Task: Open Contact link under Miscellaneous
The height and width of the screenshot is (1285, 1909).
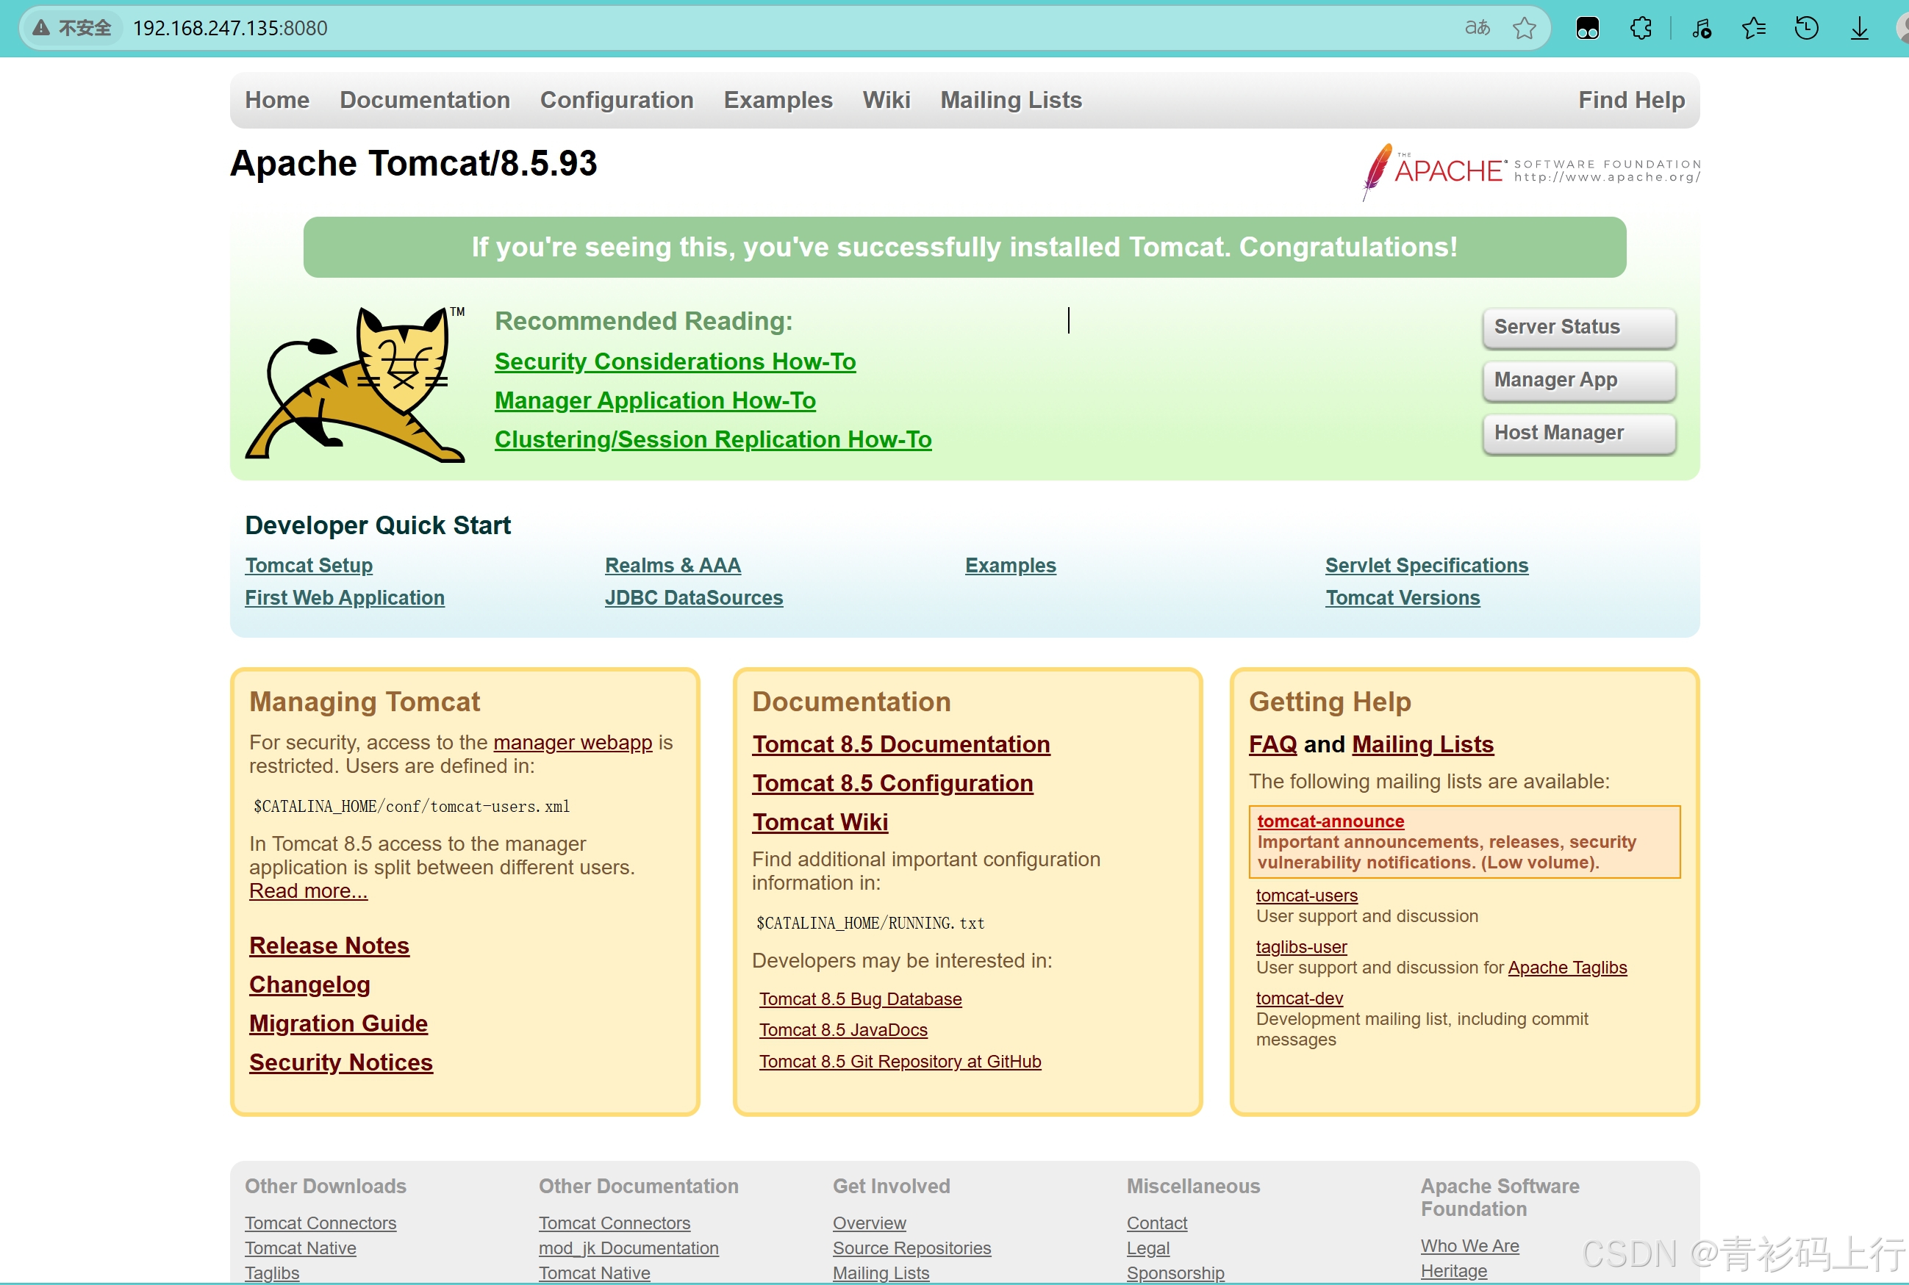Action: [x=1156, y=1223]
